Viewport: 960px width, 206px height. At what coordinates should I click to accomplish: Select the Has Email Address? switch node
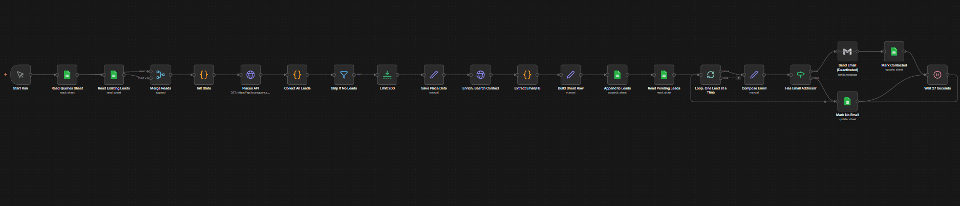[801, 75]
